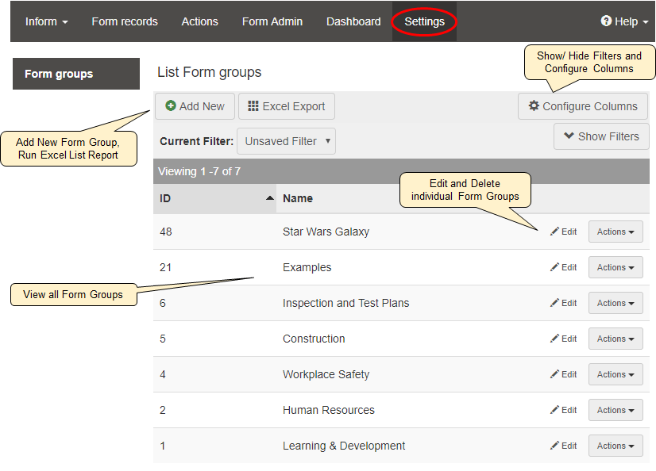Sort by the ID column header

(x=214, y=198)
